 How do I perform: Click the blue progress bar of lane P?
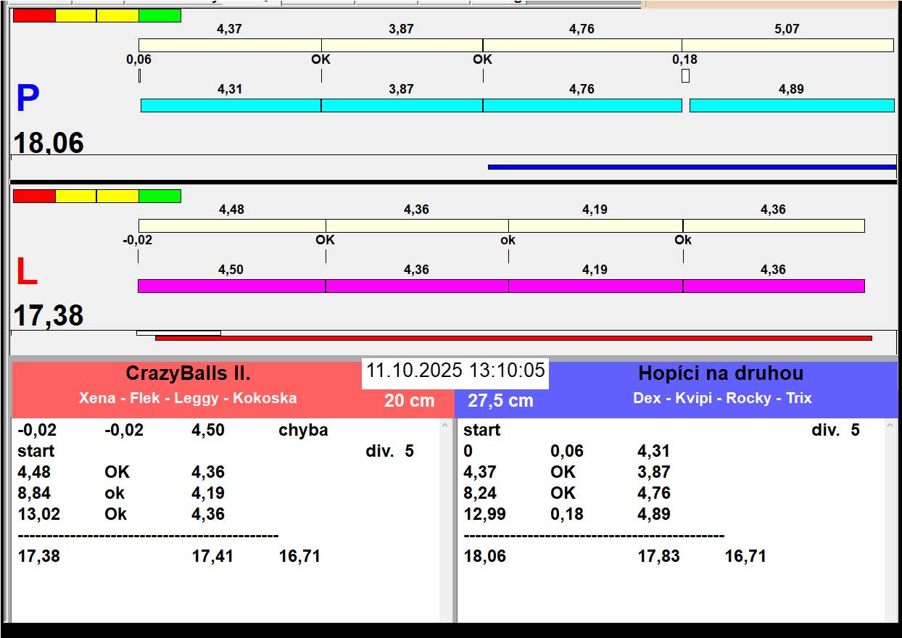point(692,167)
